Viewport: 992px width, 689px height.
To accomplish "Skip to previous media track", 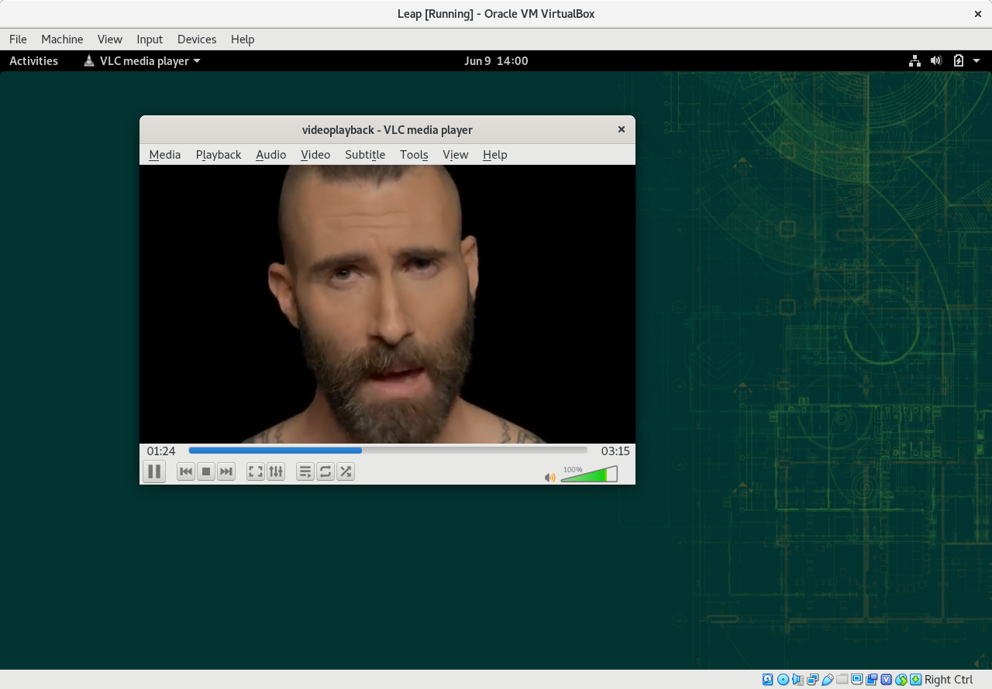I will [186, 471].
